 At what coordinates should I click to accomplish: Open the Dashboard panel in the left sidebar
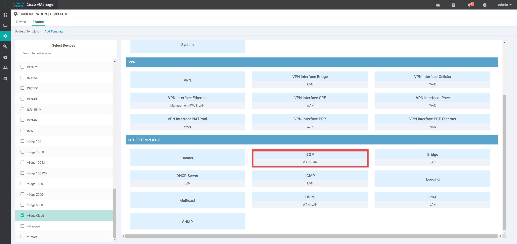5,15
